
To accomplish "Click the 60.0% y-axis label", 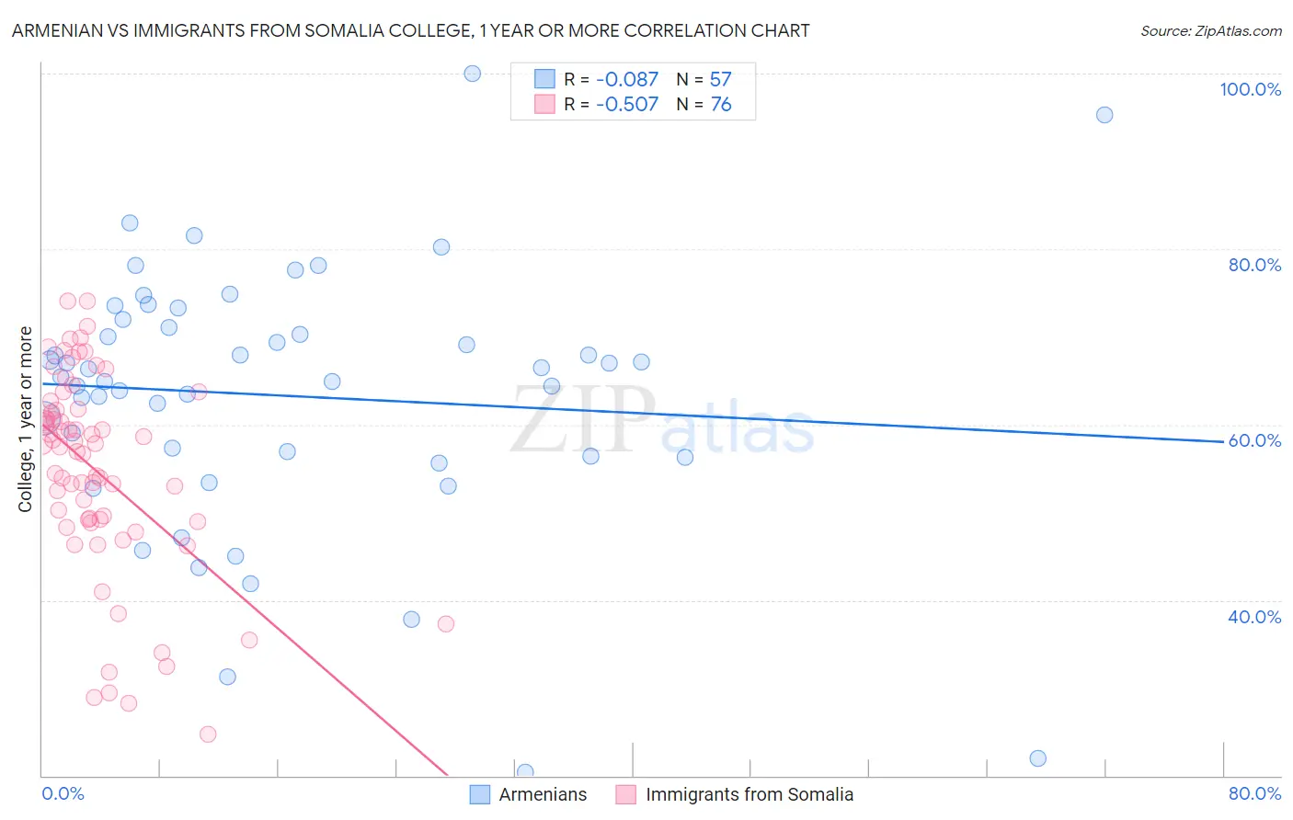I will click(1255, 440).
